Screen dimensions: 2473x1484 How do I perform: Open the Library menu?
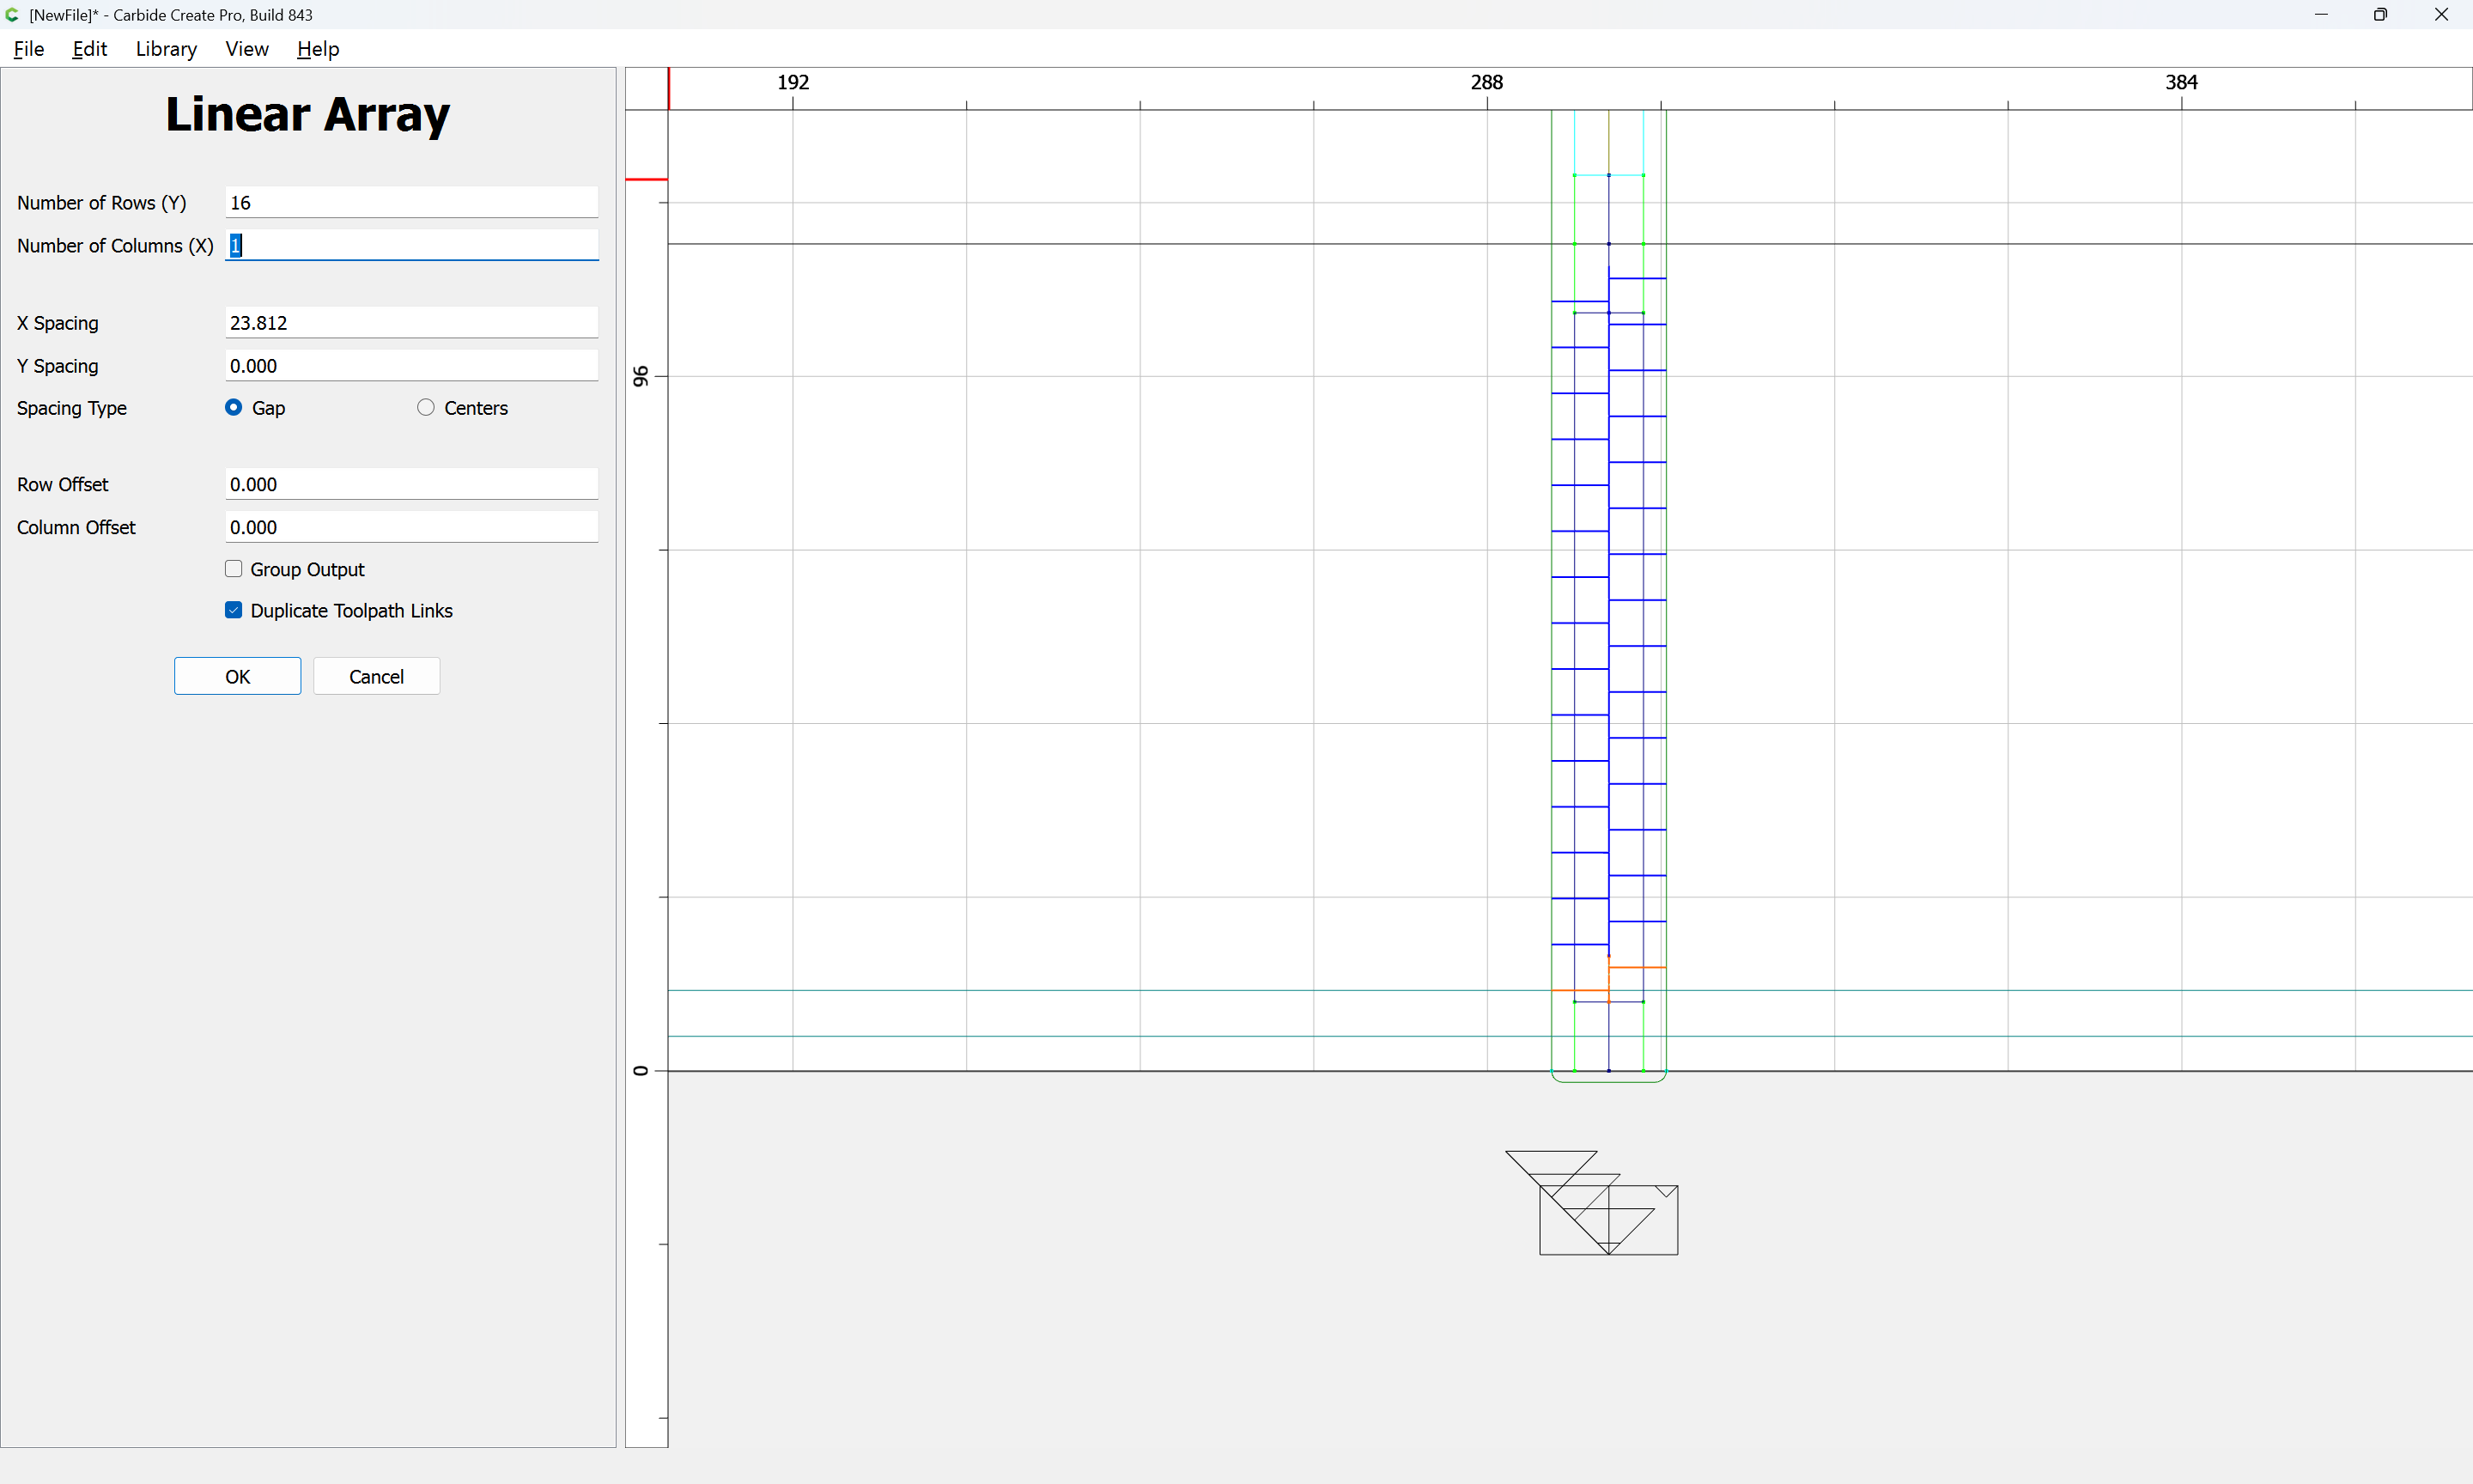coord(166,49)
